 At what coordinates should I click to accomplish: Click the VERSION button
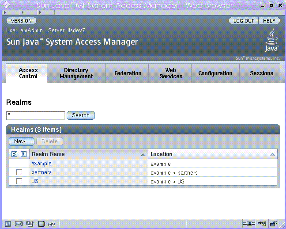pos(21,21)
